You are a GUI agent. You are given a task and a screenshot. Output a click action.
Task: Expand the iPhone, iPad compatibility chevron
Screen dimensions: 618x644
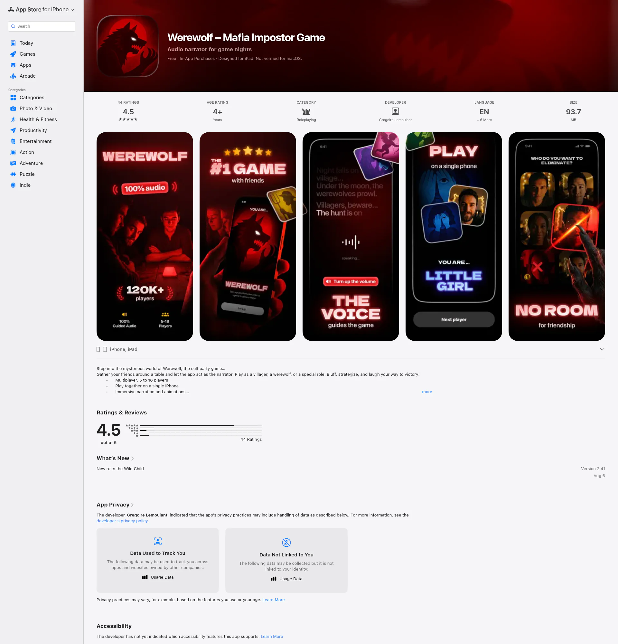point(602,349)
